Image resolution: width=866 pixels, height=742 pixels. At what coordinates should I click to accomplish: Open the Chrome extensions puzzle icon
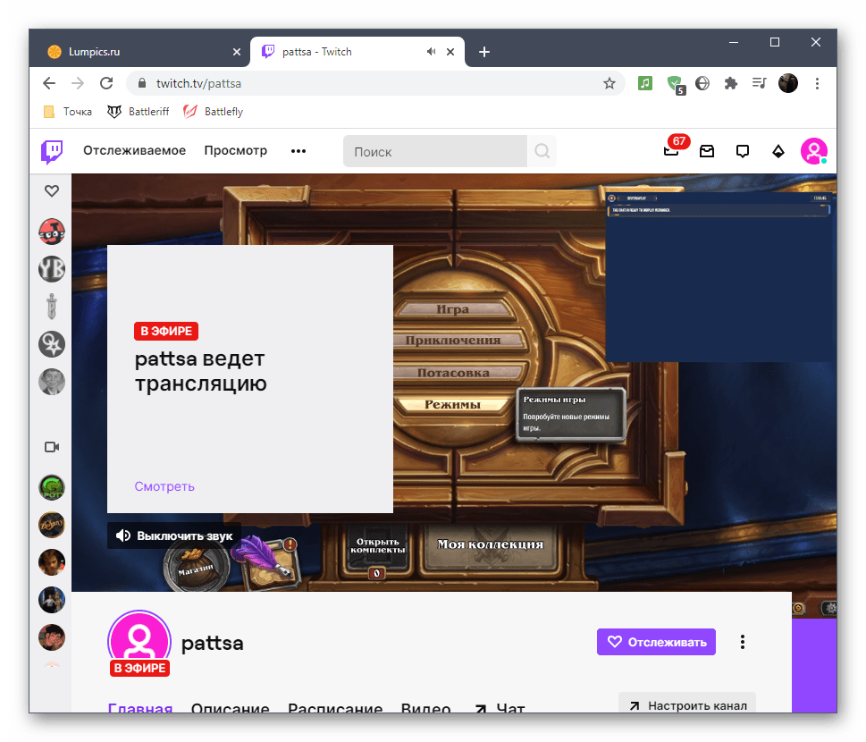click(x=730, y=83)
